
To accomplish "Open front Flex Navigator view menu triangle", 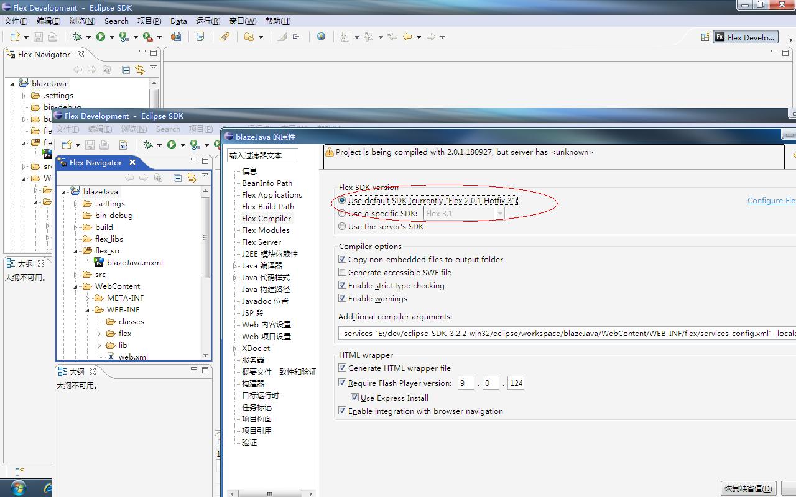I will [205, 176].
